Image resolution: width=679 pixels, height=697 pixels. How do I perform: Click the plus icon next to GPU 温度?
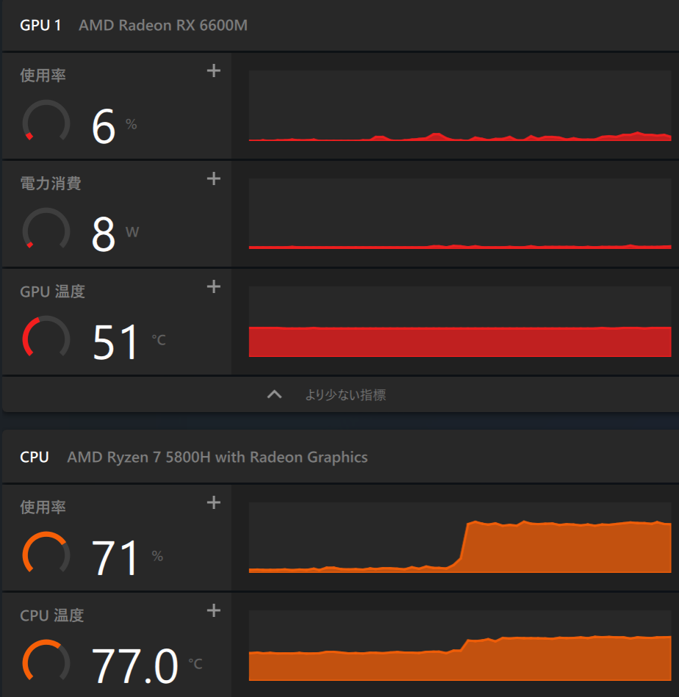click(x=213, y=286)
